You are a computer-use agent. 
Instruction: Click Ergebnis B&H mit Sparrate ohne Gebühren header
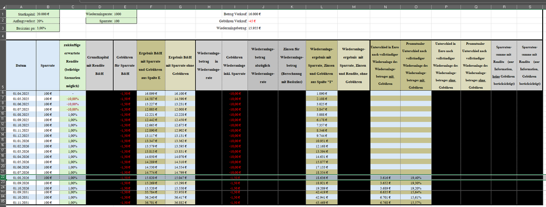tap(180, 65)
